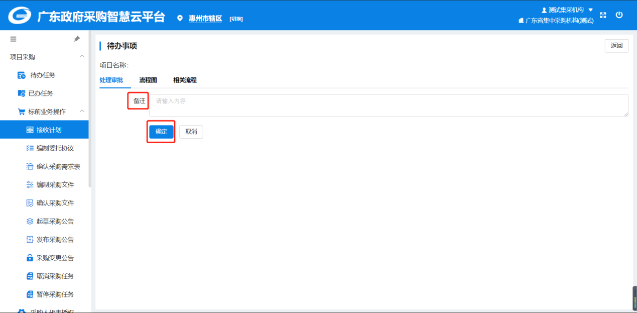Open 待办任务 in the sidebar

pyautogui.click(x=43, y=75)
